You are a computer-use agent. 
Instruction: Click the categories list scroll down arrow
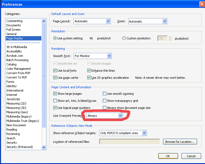(x=44, y=147)
